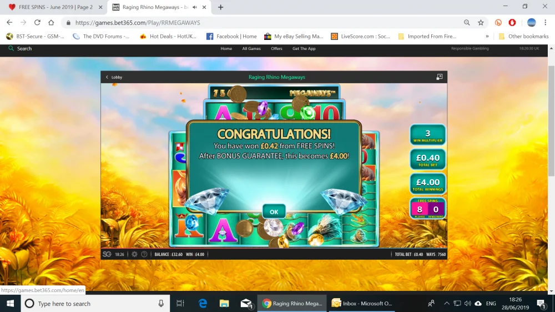Bookmark this page with star icon
Image resolution: width=555 pixels, height=312 pixels.
pyautogui.click(x=481, y=23)
